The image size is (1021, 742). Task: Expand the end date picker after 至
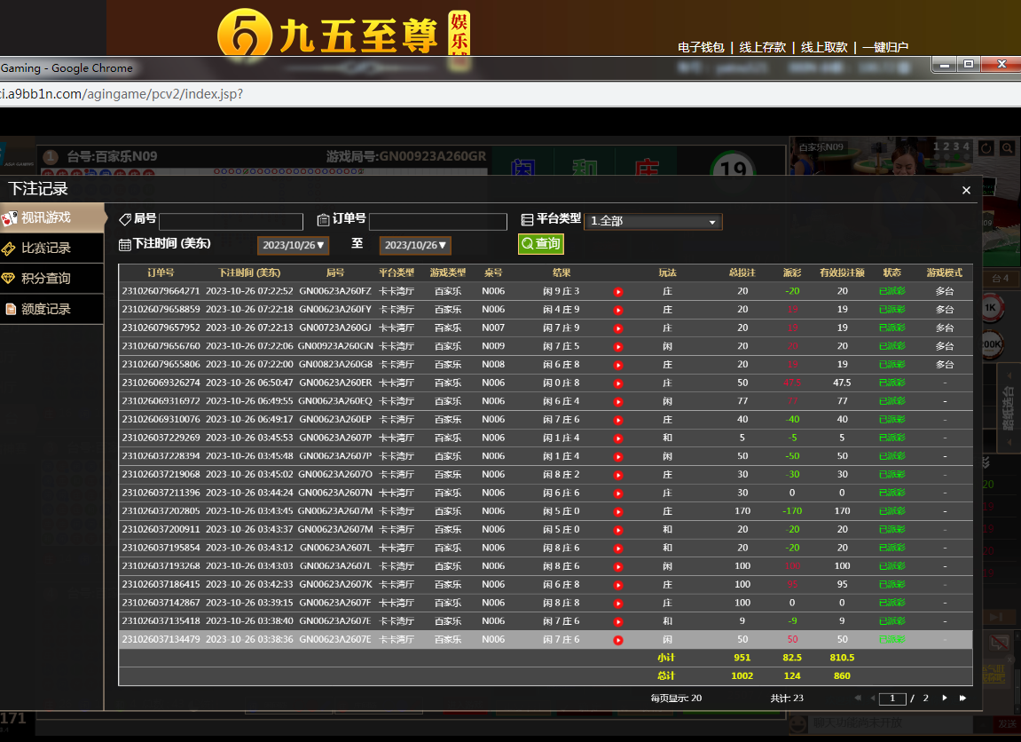pyautogui.click(x=416, y=245)
